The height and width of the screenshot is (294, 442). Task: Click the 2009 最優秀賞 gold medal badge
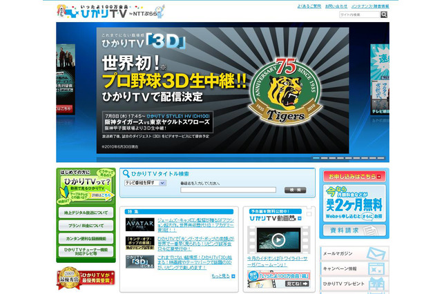point(69,277)
